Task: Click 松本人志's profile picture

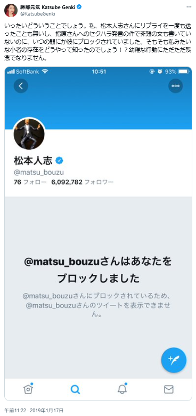Action: (x=29, y=134)
